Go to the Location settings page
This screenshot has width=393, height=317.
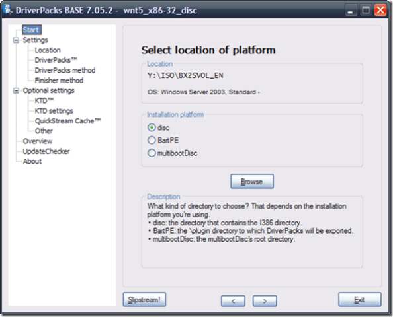(48, 50)
